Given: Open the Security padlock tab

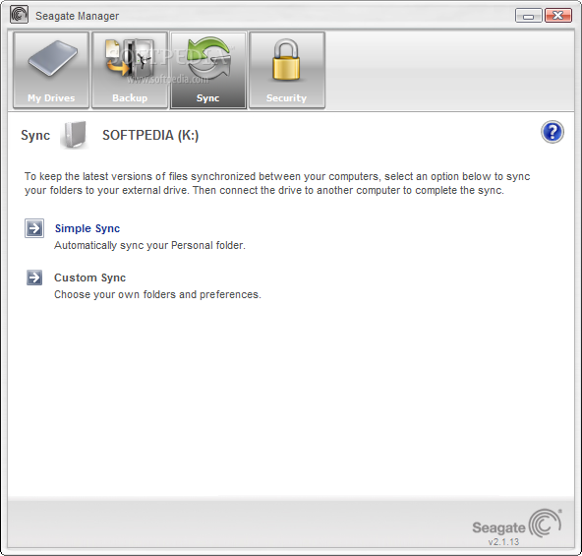Looking at the screenshot, I should click(x=287, y=70).
